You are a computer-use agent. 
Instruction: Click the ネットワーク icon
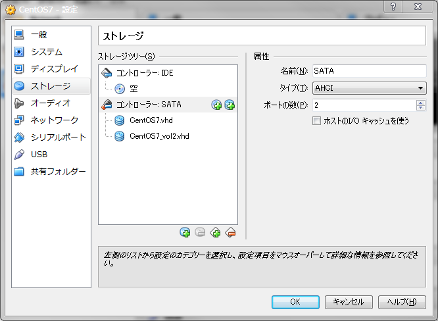click(19, 120)
